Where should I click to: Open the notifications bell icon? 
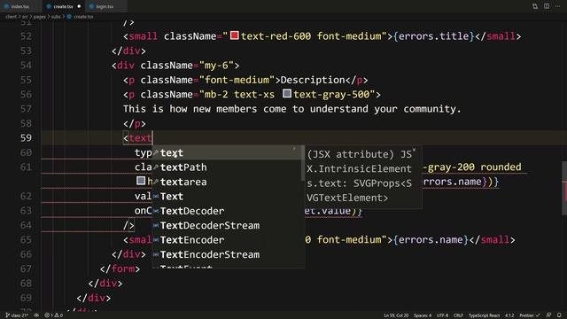pyautogui.click(x=559, y=315)
